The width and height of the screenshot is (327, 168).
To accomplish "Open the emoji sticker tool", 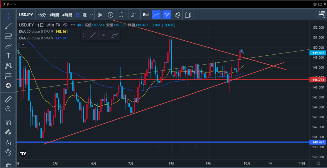I will (x=9, y=85).
